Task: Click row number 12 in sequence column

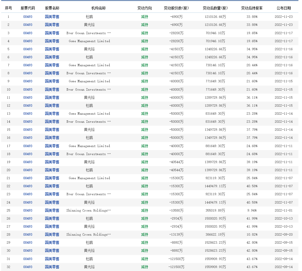Action: (x=8, y=106)
